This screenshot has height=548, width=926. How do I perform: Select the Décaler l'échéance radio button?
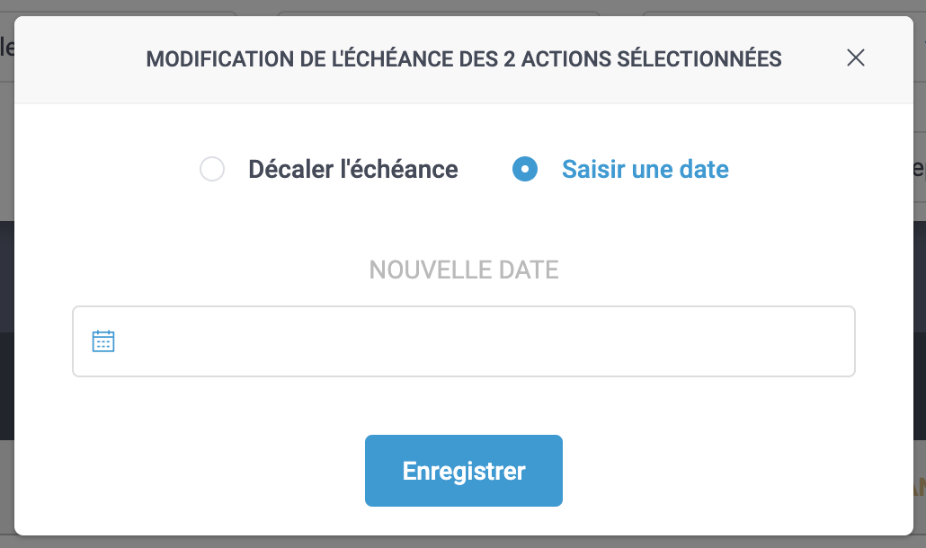[x=212, y=169]
